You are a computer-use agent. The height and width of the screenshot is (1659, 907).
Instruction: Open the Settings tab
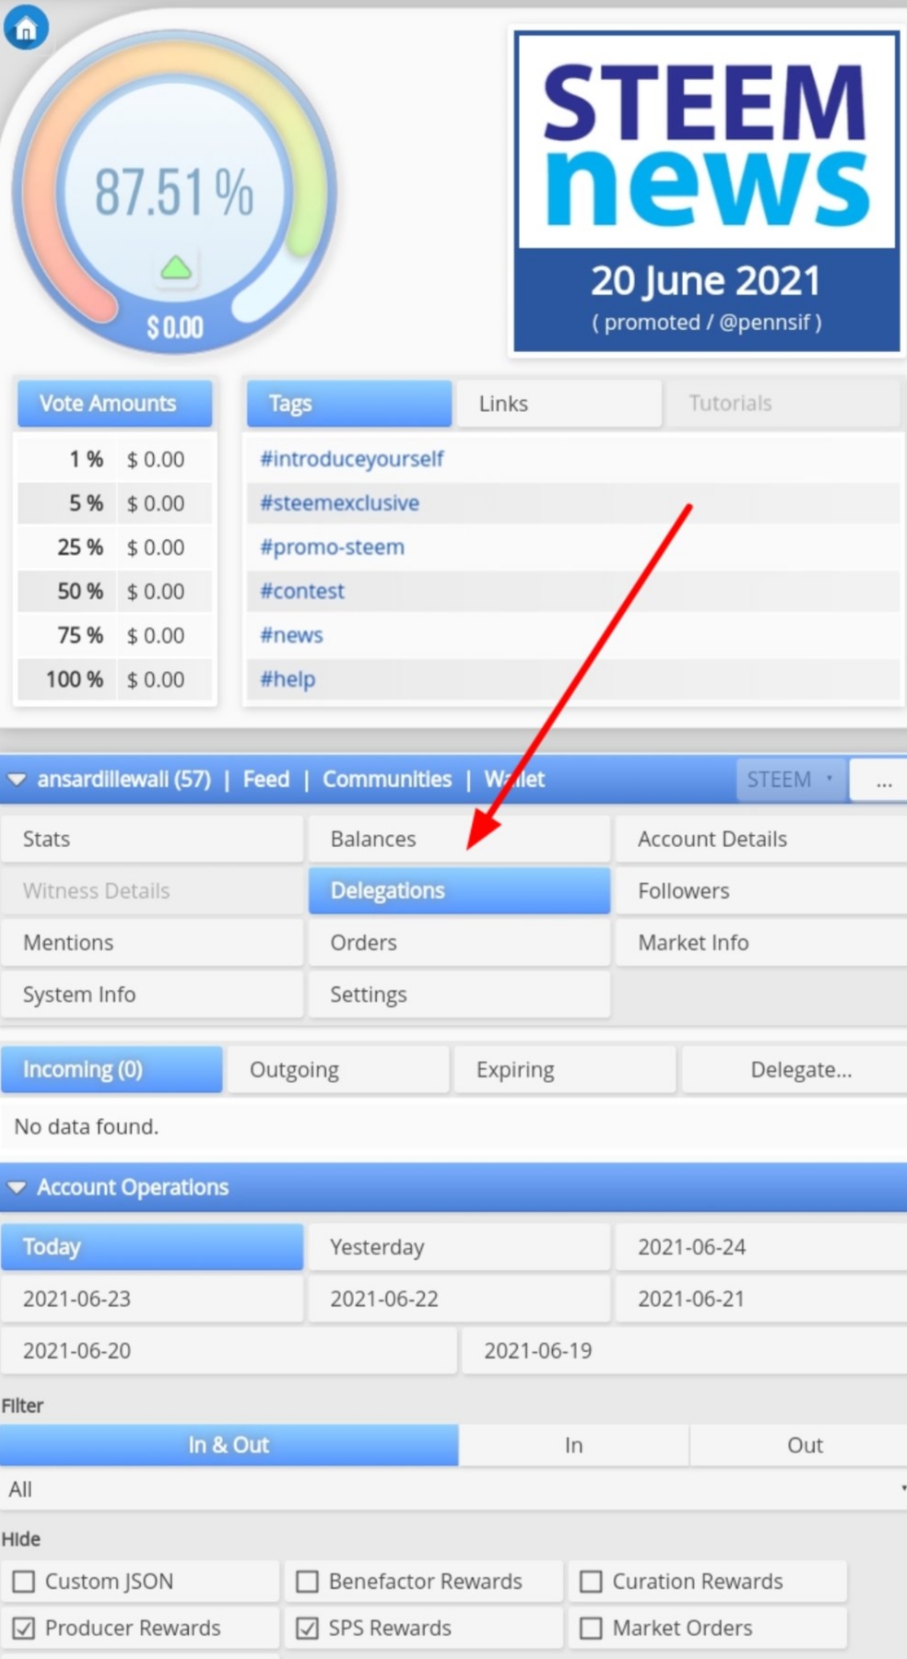(459, 994)
